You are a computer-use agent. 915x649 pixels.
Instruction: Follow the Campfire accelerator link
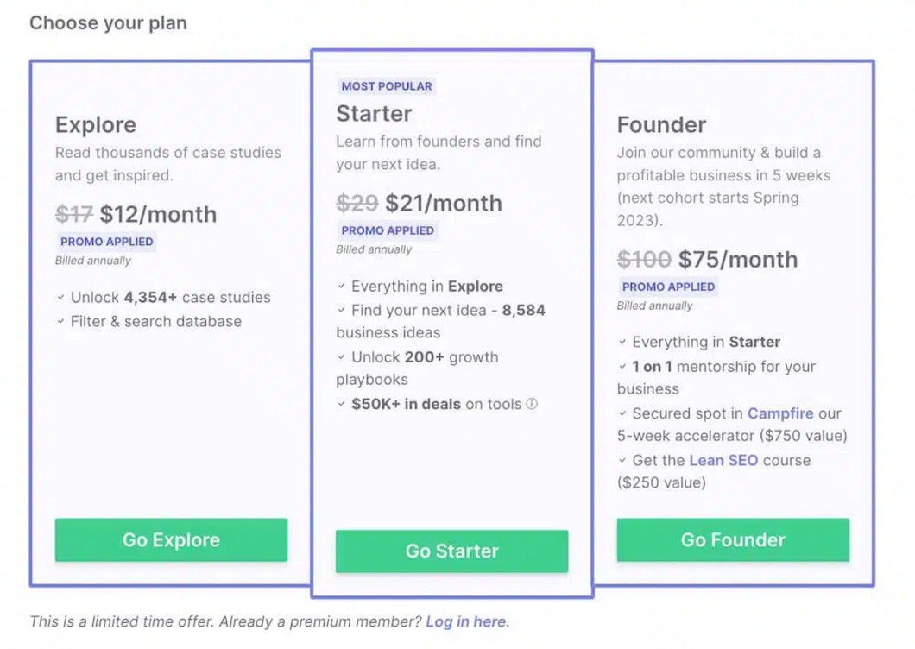(780, 413)
